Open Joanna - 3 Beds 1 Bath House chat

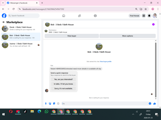[21, 45]
